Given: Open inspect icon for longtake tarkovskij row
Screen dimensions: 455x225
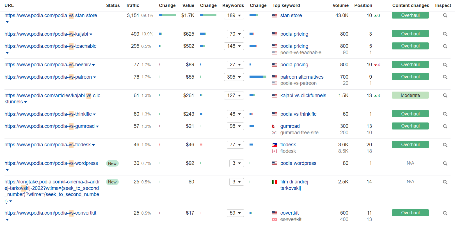Looking at the screenshot, I should coord(445,182).
